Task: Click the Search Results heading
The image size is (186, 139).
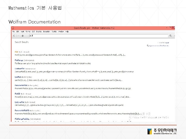Action: coord(22,42)
